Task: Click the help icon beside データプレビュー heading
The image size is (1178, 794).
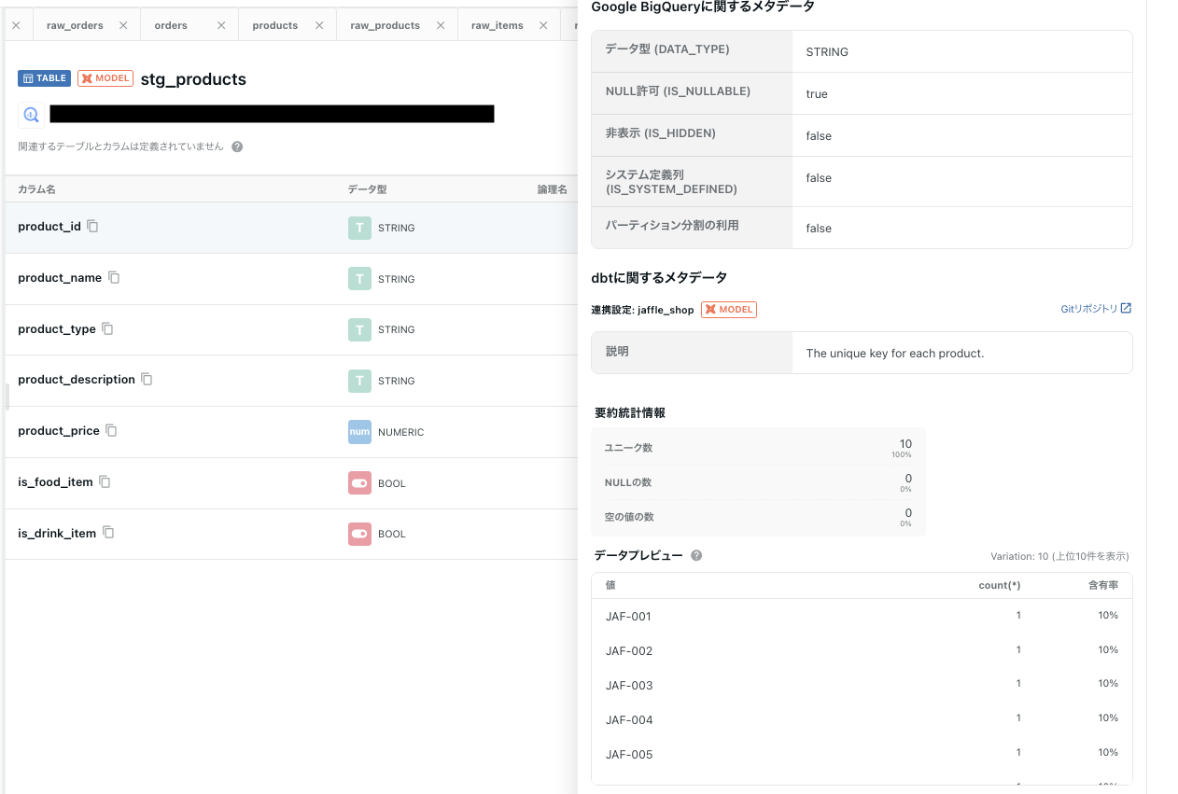Action: [x=694, y=556]
